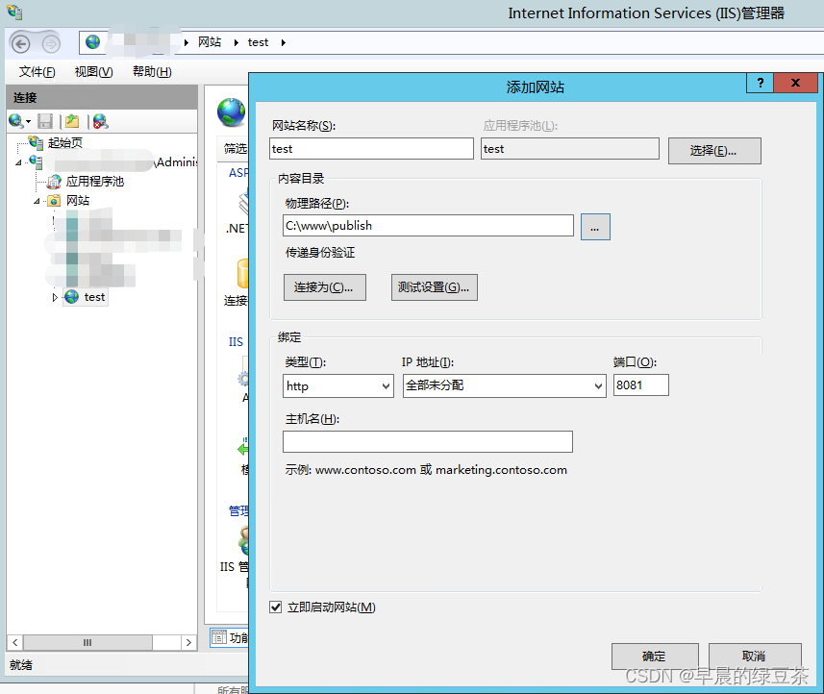Image resolution: width=824 pixels, height=694 pixels.
Task: Click inside the 主机名 input field
Action: 427,441
